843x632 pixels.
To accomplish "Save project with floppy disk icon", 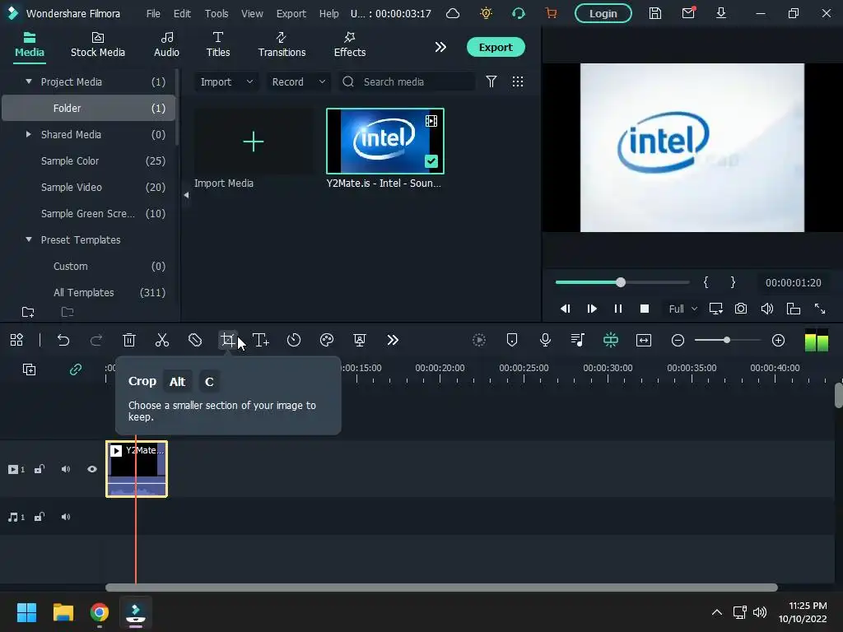I will pyautogui.click(x=654, y=13).
